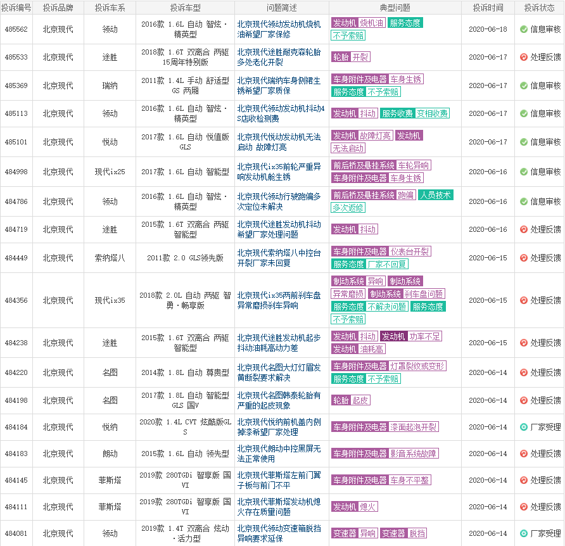Click the 熄火 tag in row 484111
Viewport: 565px width, 546px height.
368,507
